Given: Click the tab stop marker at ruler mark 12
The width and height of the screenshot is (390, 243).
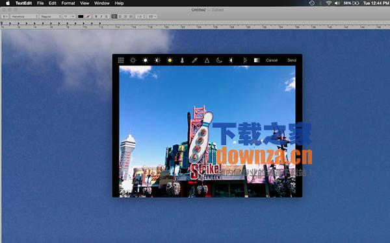Looking at the screenshot, I should (100, 24).
